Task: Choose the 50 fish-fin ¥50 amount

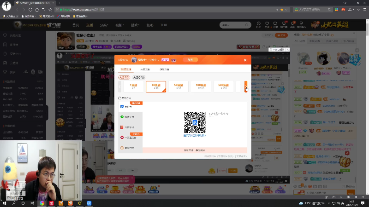Action: pyautogui.click(x=178, y=86)
